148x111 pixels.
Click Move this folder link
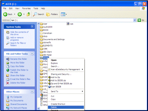point(17,63)
